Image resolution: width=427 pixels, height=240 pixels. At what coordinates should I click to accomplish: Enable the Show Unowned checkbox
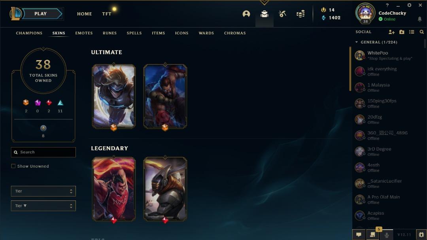(13, 166)
